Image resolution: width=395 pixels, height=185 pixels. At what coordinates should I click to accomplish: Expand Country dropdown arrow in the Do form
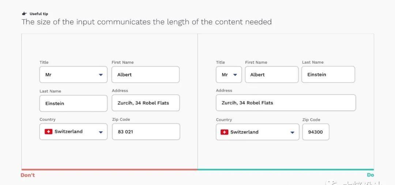pyautogui.click(x=292, y=132)
